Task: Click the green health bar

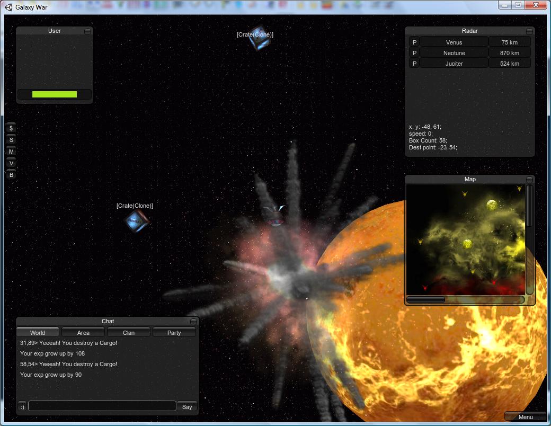Action: click(x=55, y=94)
